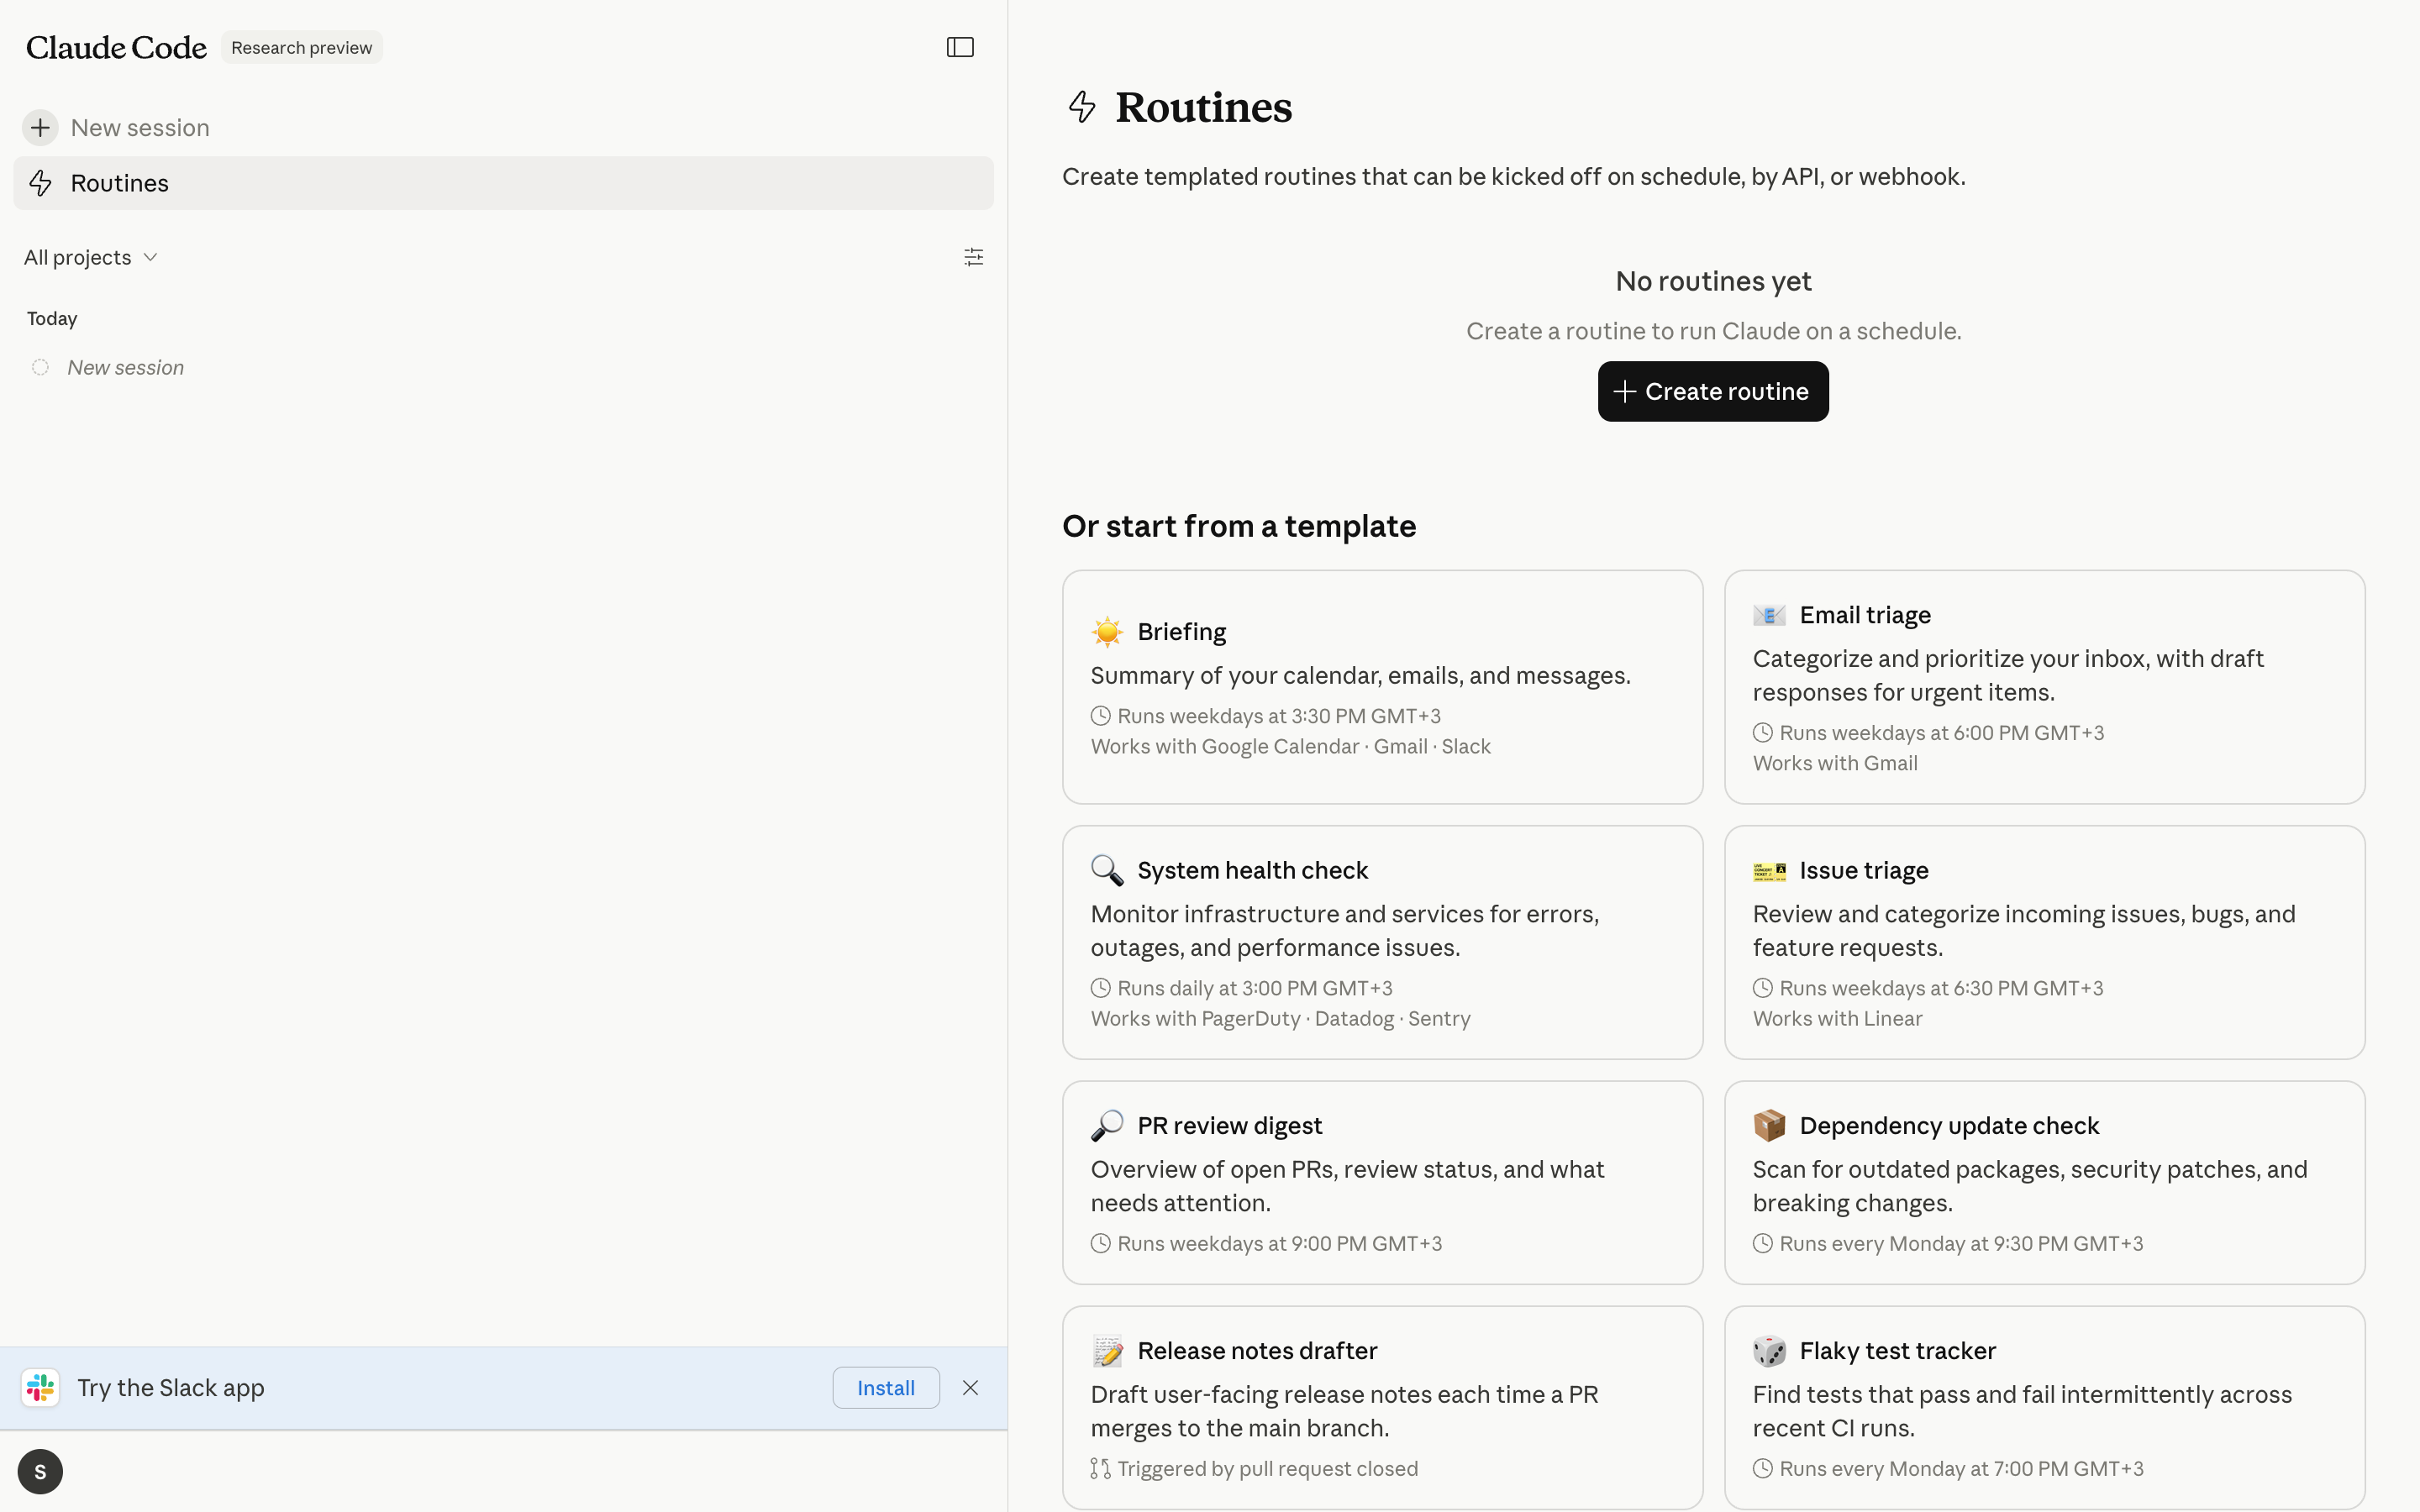Collapse the sidebar with the panel toggle icon
The height and width of the screenshot is (1512, 2420).
point(960,47)
